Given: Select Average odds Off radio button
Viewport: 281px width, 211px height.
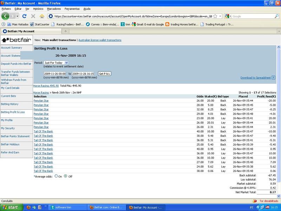Looking at the screenshot, I should (66, 176).
